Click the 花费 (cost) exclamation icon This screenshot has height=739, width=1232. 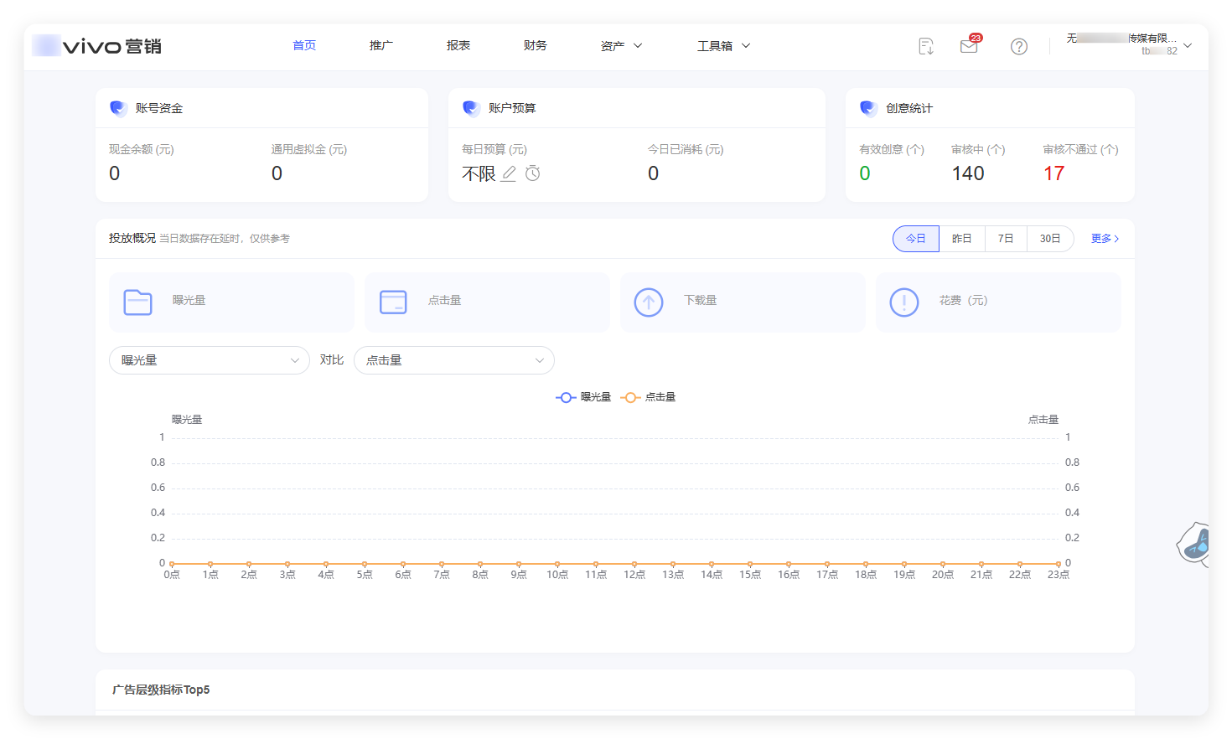[903, 302]
